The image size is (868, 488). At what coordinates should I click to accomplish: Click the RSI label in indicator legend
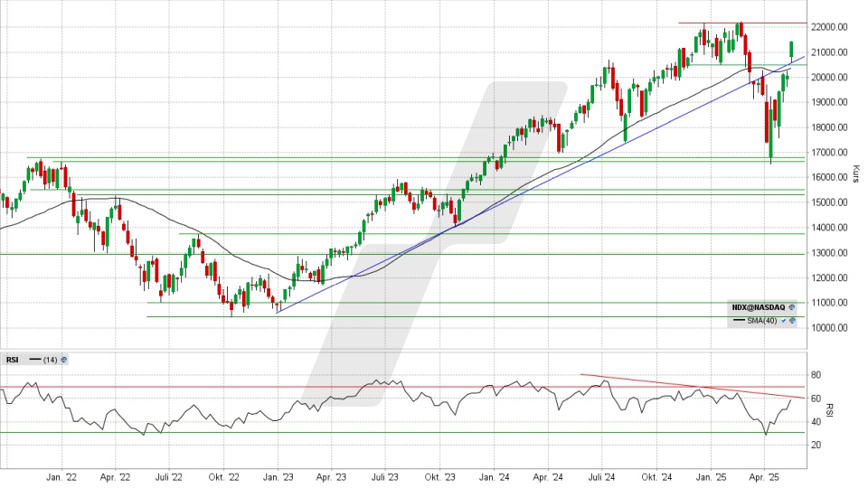point(12,360)
